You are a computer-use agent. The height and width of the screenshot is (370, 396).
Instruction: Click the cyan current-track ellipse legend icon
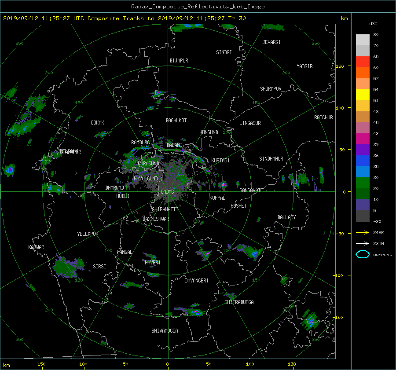(x=363, y=254)
